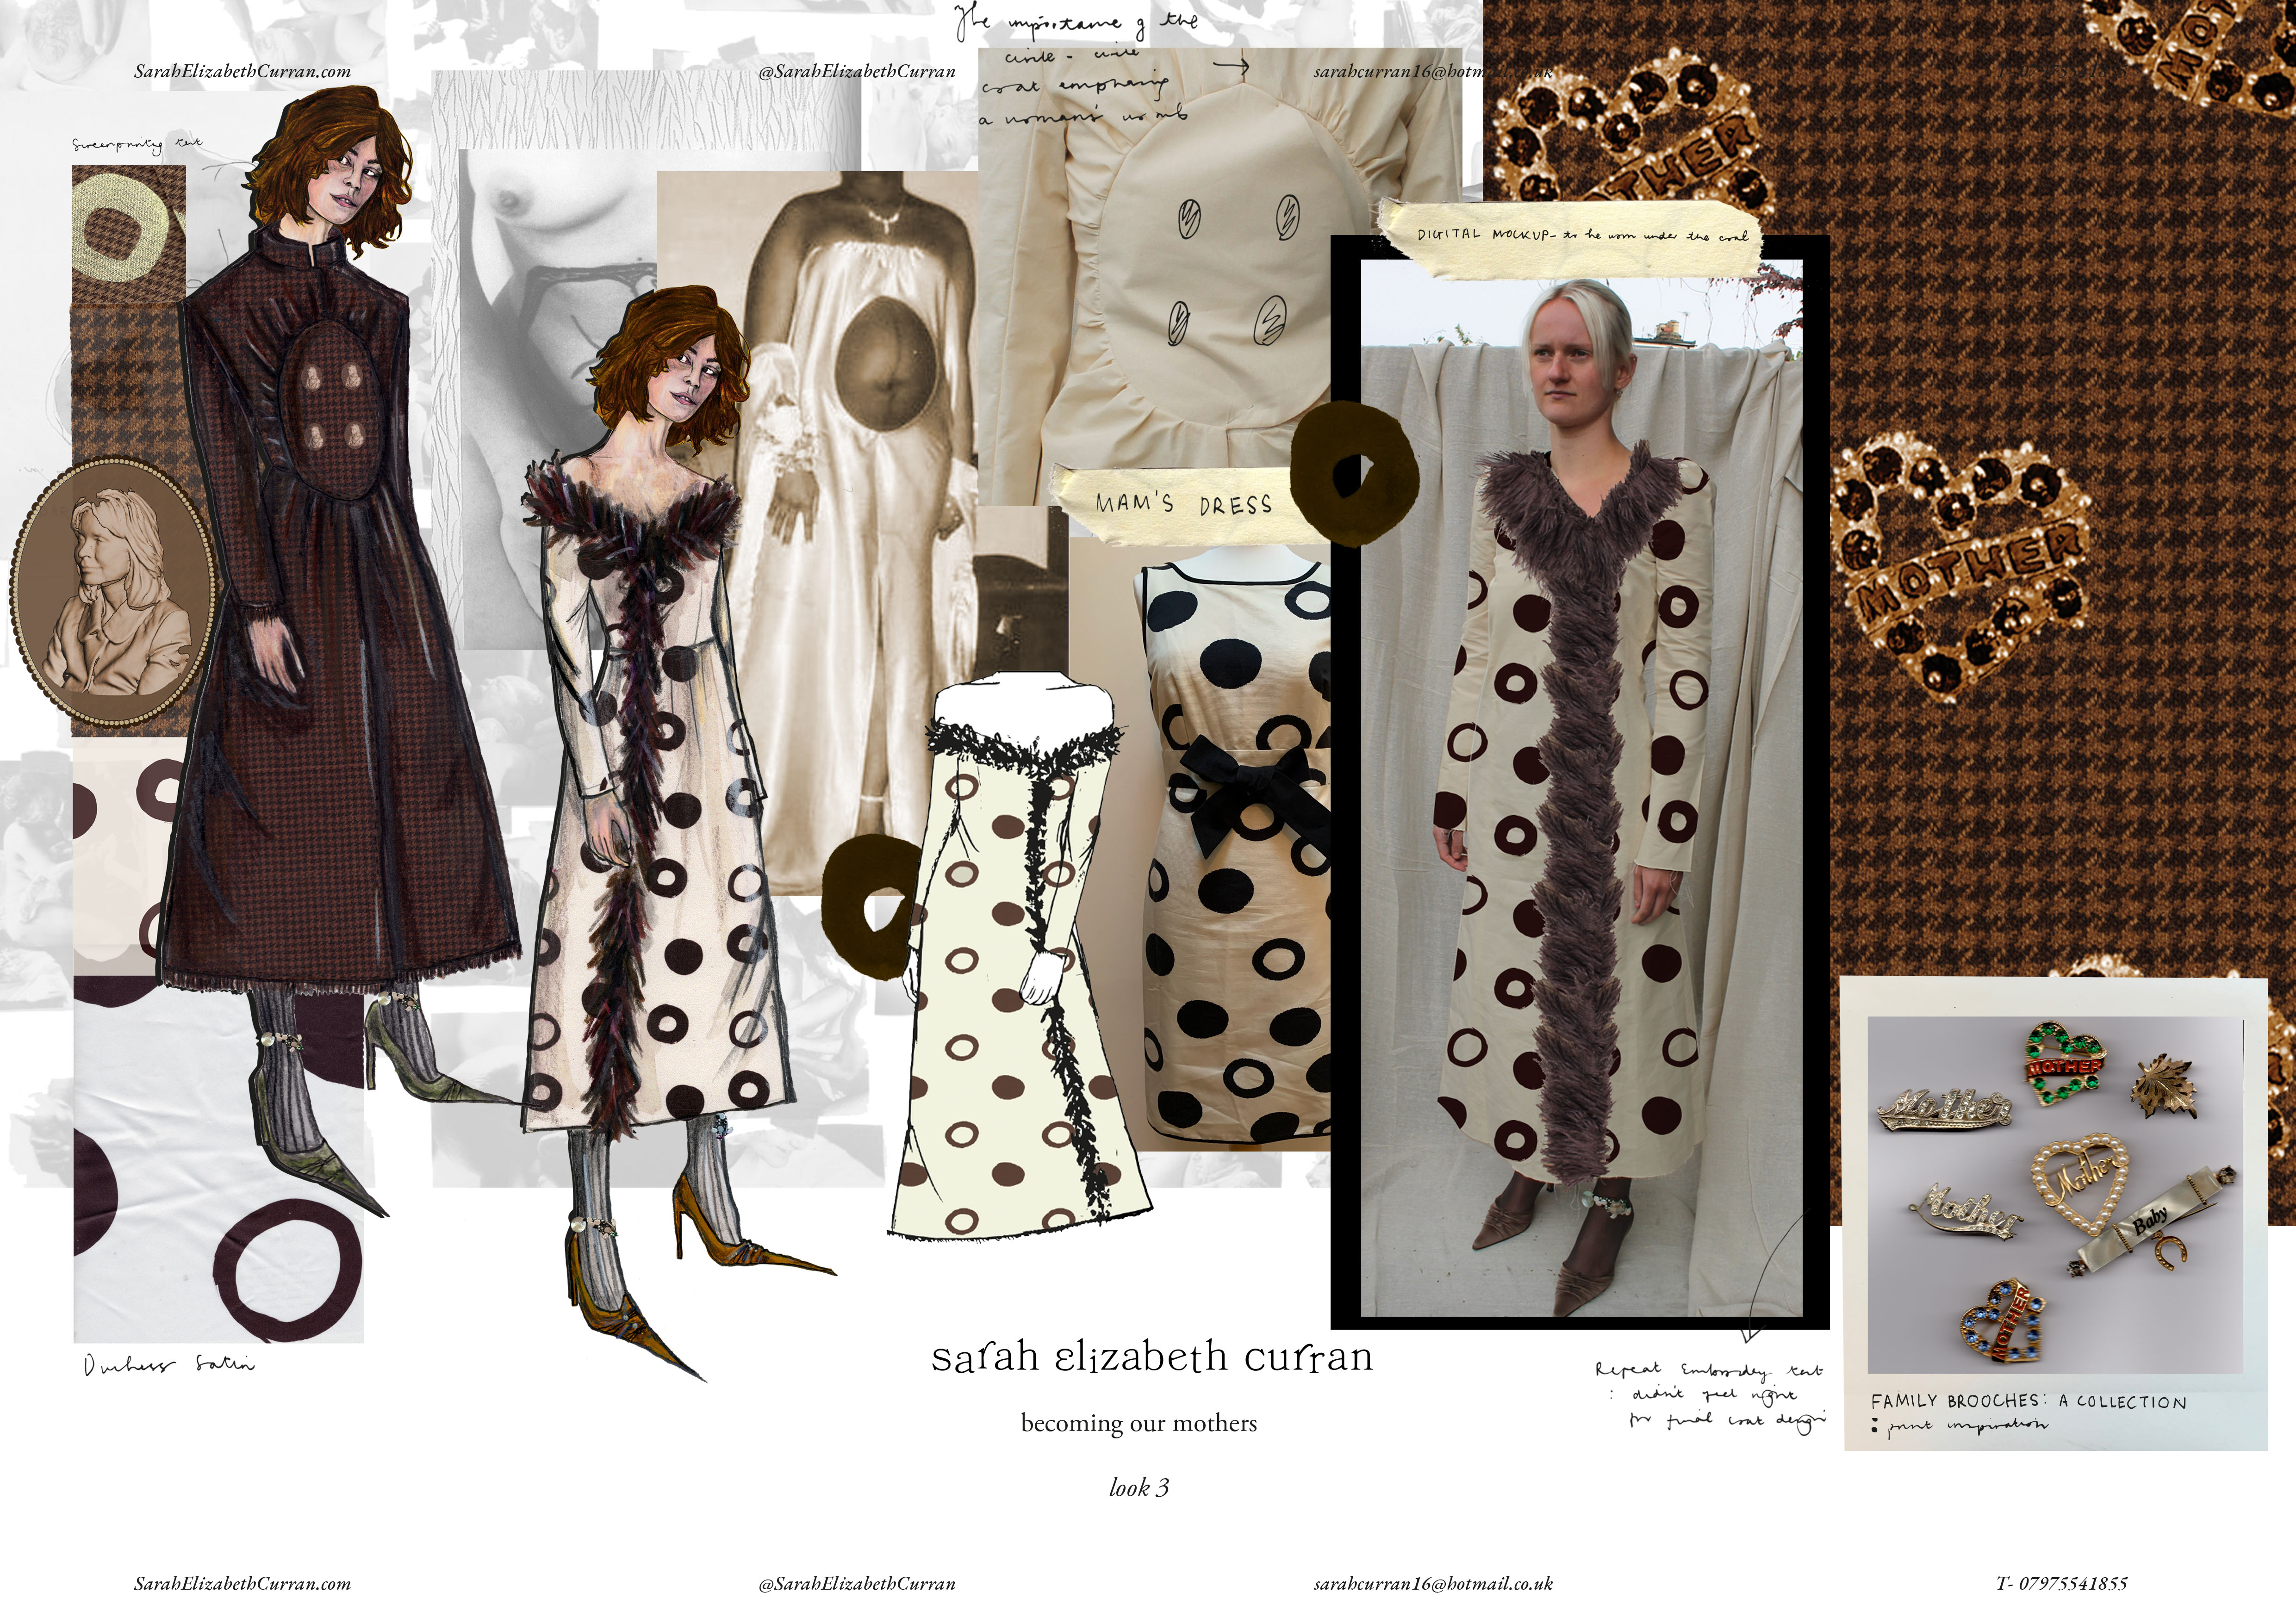This screenshot has width=2296, height=1623.
Task: Click the sarah elizabeth curran title text
Action: click(x=1152, y=1357)
